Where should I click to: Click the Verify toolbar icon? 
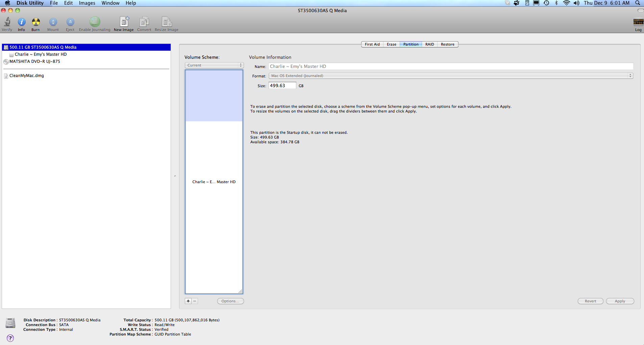[7, 24]
